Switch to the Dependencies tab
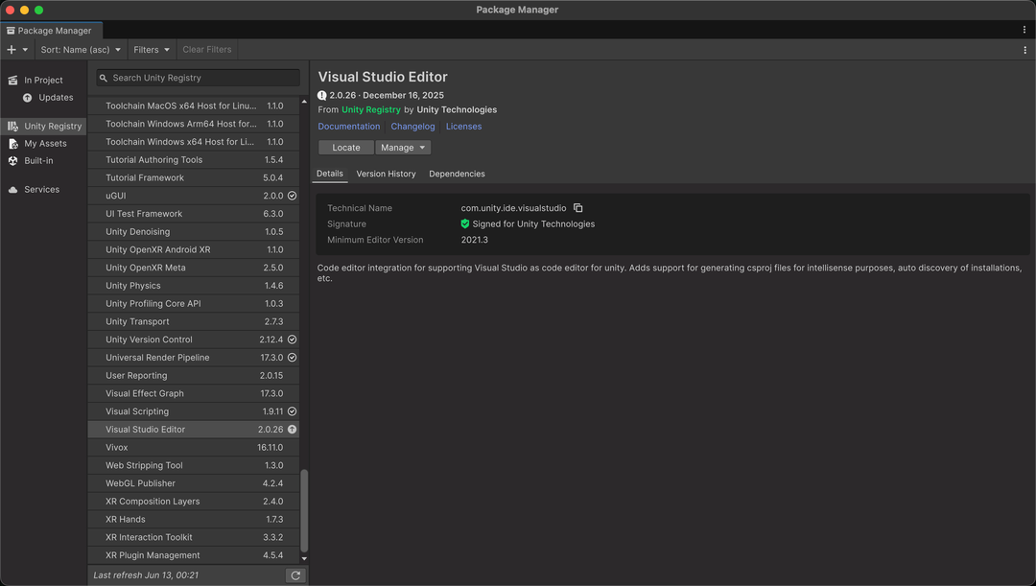The image size is (1036, 586). (x=457, y=174)
